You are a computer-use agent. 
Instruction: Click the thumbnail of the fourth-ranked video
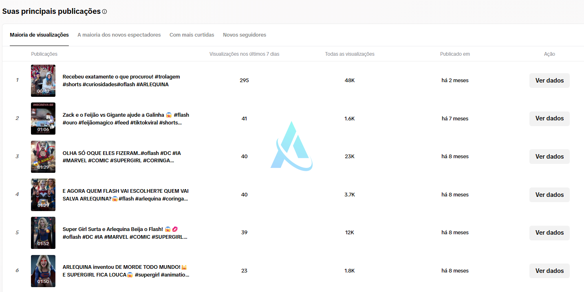pyautogui.click(x=43, y=195)
